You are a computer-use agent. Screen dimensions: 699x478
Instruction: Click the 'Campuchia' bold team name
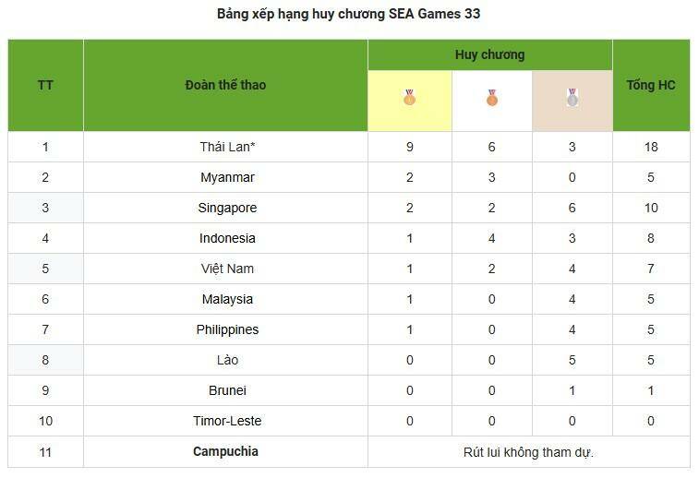[x=225, y=451]
